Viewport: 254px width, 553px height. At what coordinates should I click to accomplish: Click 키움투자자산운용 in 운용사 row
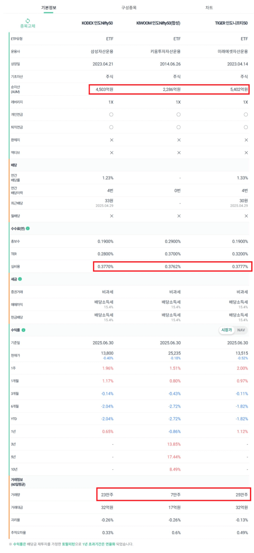click(x=165, y=51)
